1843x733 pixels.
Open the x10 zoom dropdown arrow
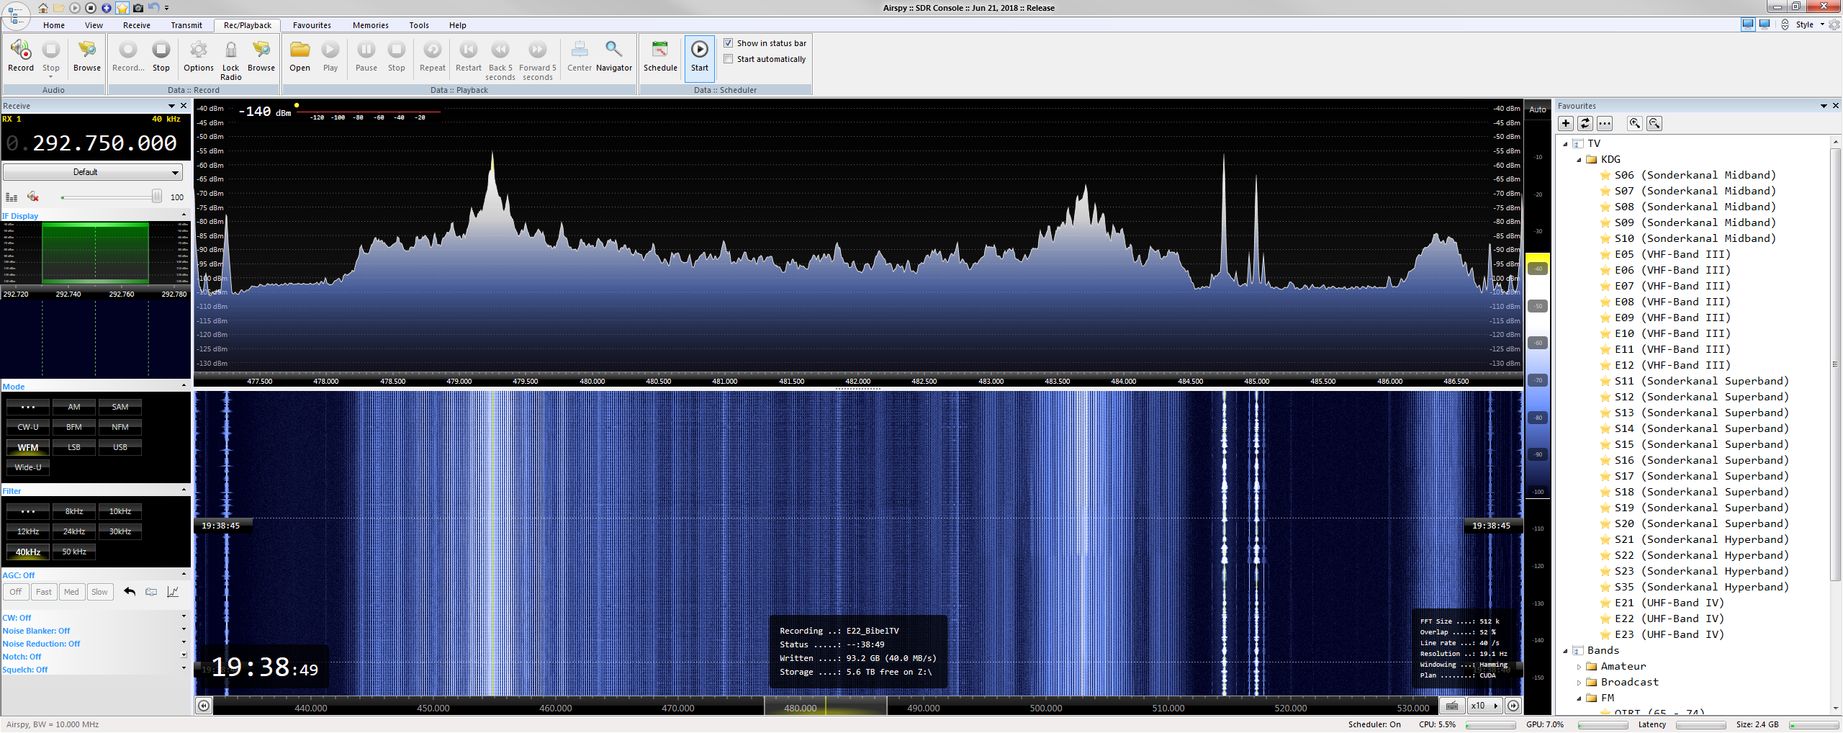pos(1496,706)
